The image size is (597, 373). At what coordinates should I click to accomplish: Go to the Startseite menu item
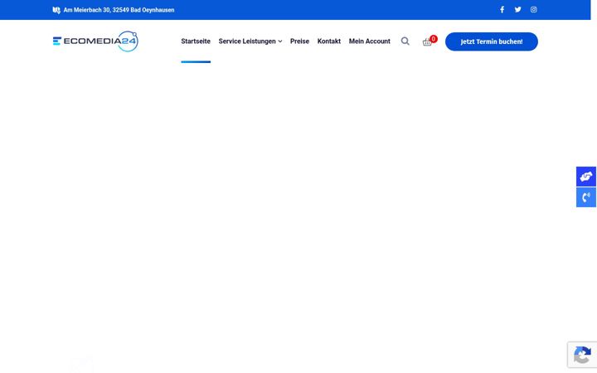click(x=196, y=41)
